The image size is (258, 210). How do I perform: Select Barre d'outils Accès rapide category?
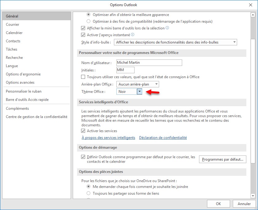point(37,100)
